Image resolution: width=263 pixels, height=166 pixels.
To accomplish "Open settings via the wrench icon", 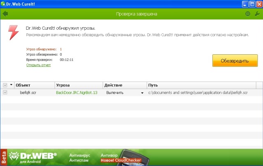I will point(257,14).
